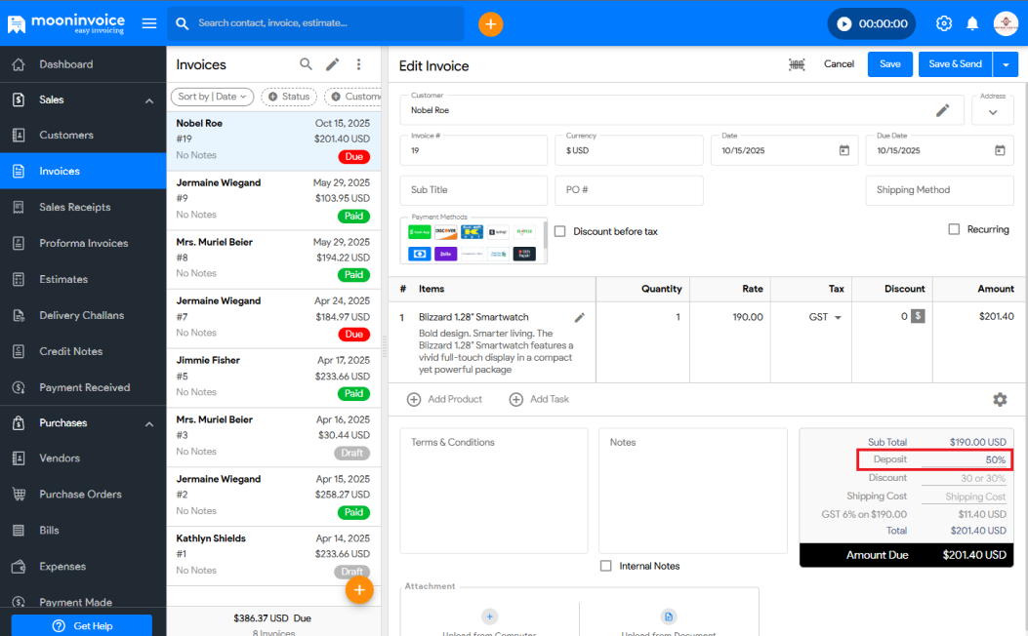1028x636 pixels.
Task: Open settings gear in top bar
Action: [x=943, y=23]
